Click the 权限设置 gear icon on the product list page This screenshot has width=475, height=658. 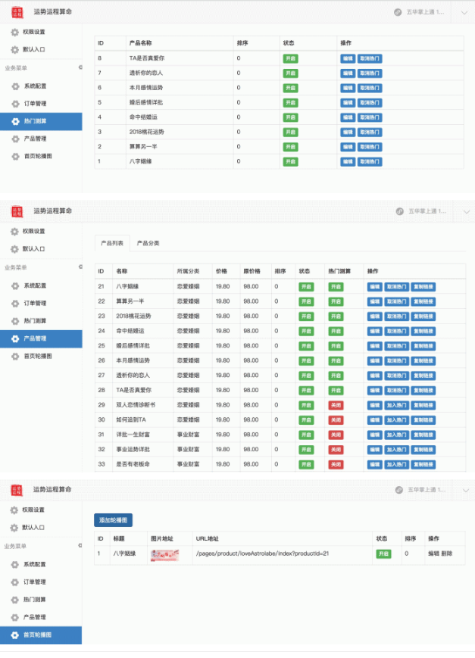click(x=14, y=231)
